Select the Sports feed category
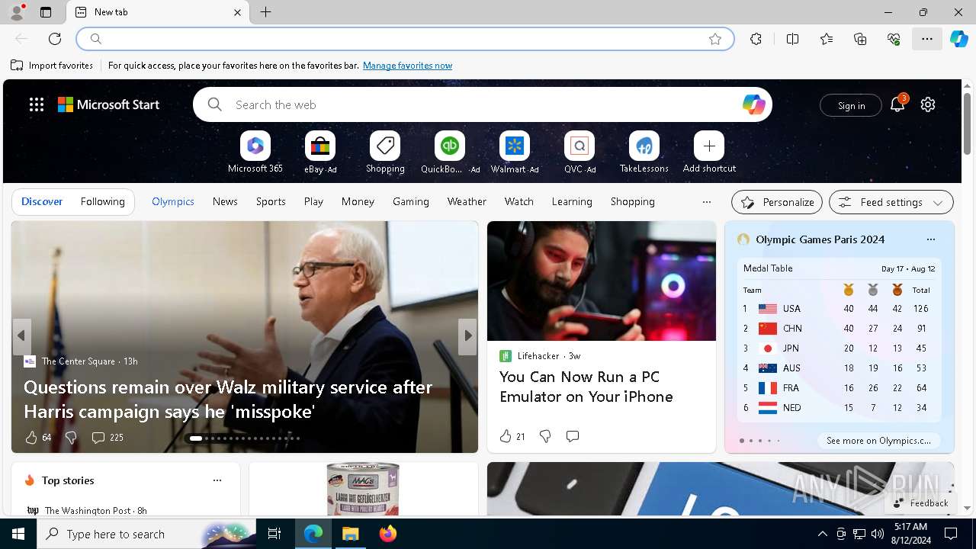This screenshot has height=549, width=976. [x=271, y=201]
